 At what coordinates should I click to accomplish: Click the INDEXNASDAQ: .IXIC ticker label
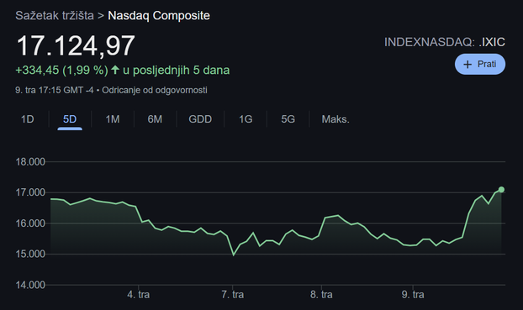tap(445, 42)
